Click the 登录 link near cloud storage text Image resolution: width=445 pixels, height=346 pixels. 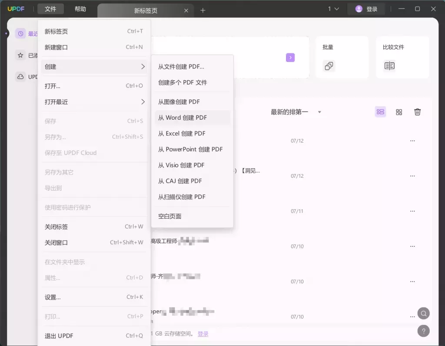(x=203, y=334)
